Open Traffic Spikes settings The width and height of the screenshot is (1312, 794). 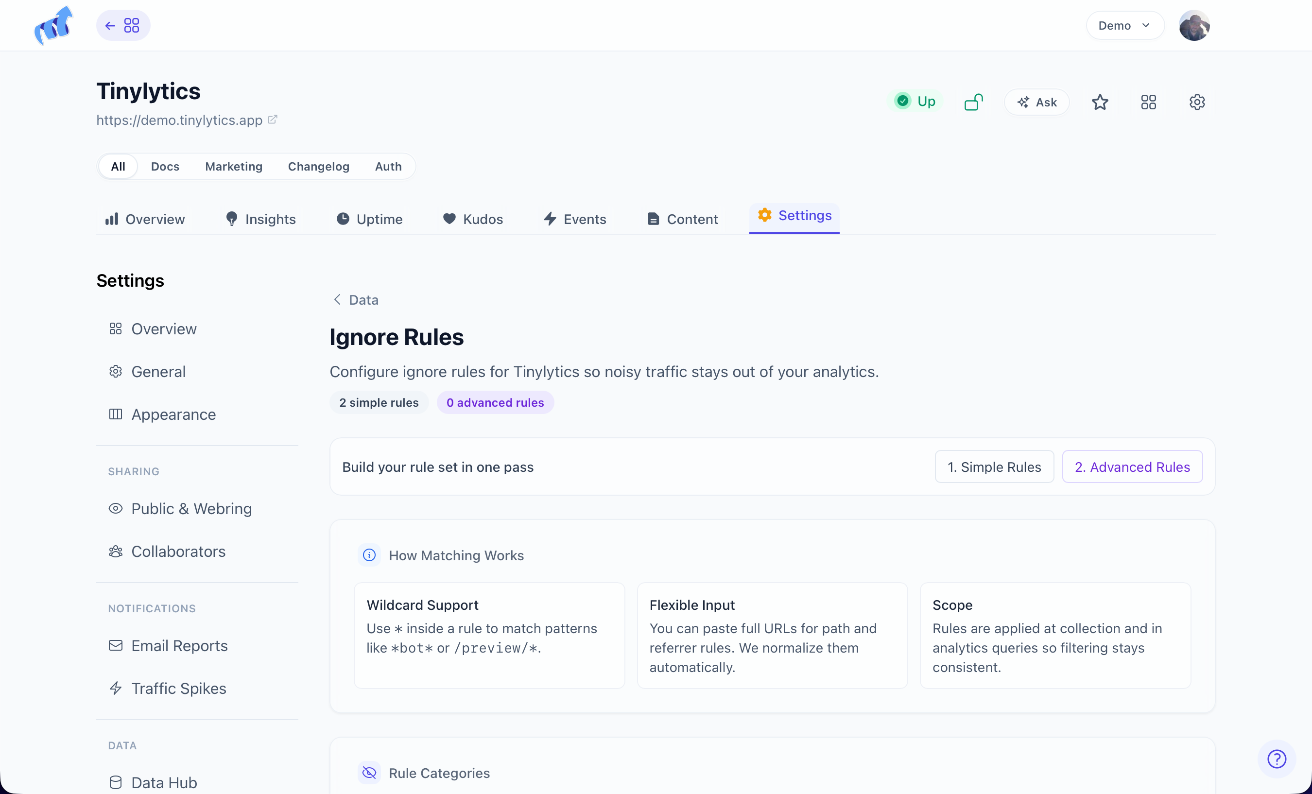(167, 688)
